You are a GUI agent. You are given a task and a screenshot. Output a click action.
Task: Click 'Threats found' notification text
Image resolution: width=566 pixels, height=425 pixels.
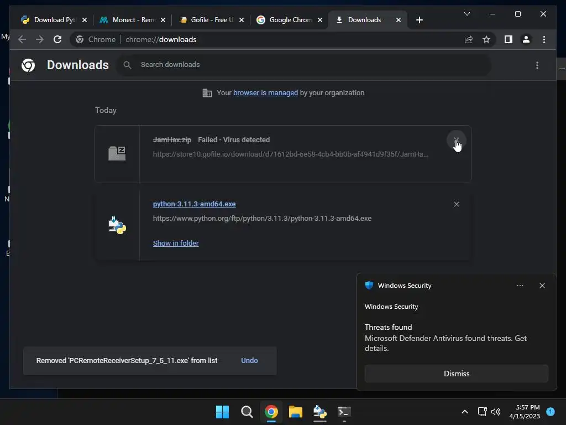click(388, 327)
